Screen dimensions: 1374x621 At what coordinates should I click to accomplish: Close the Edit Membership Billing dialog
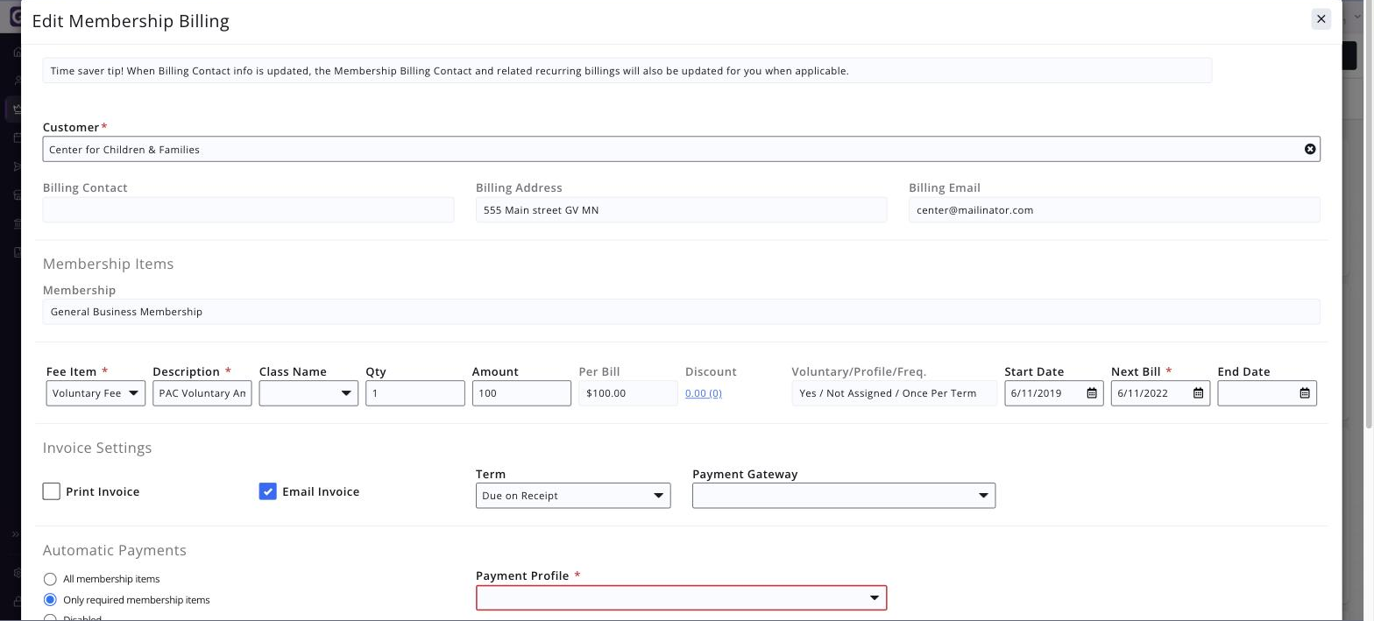click(1321, 19)
